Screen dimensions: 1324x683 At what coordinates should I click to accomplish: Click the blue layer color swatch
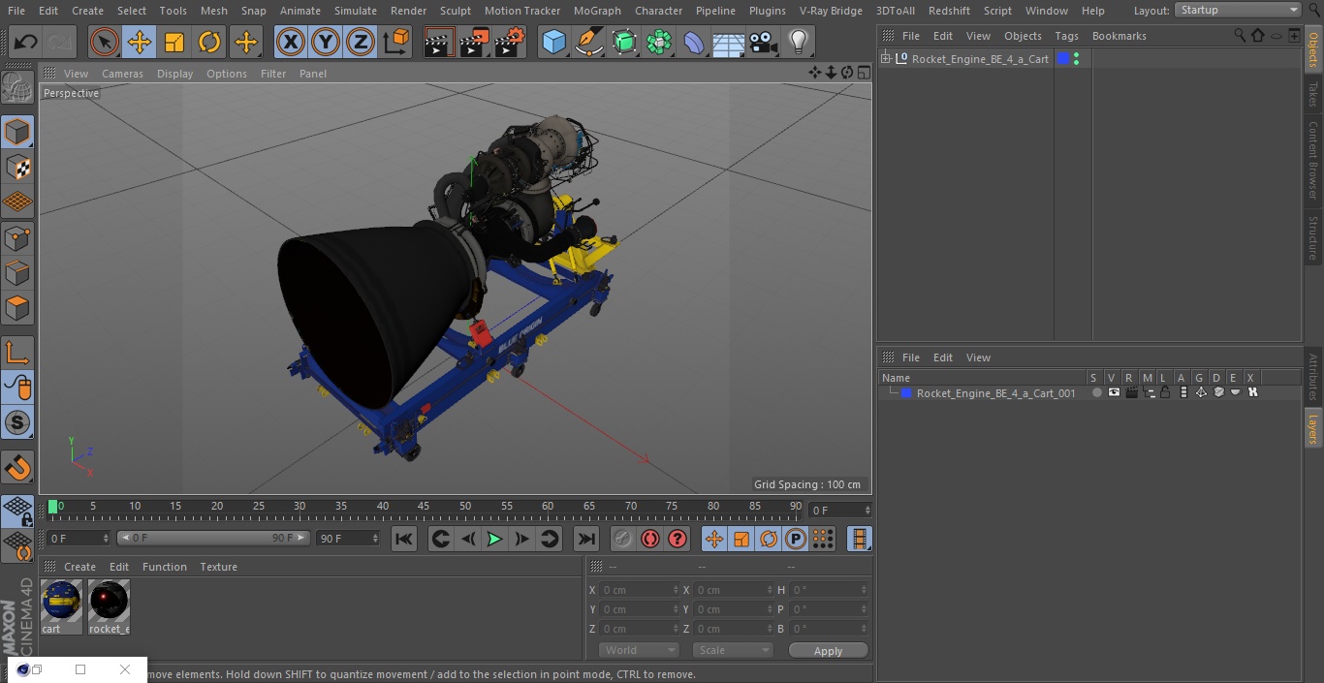906,393
